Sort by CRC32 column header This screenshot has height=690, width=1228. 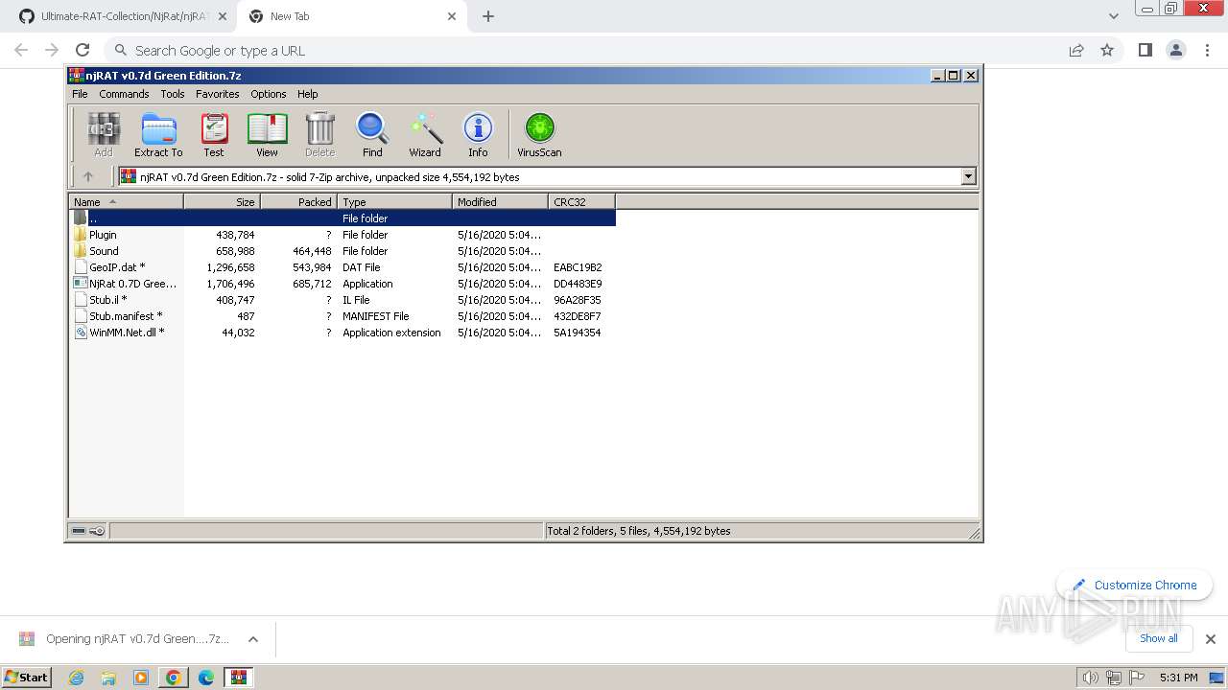(x=581, y=202)
